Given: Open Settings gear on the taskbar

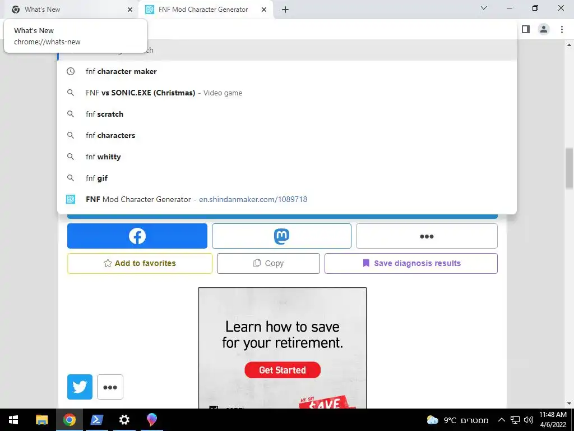Looking at the screenshot, I should [x=124, y=420].
